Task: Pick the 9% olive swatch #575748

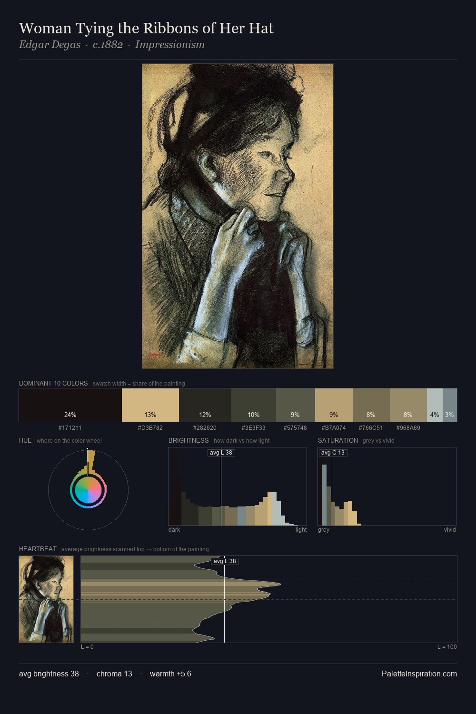Action: point(296,405)
